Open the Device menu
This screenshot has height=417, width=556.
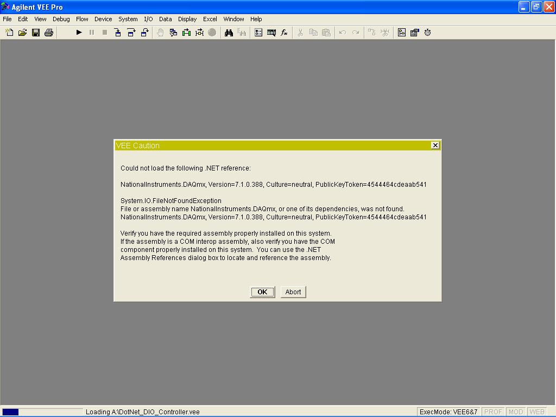point(103,19)
